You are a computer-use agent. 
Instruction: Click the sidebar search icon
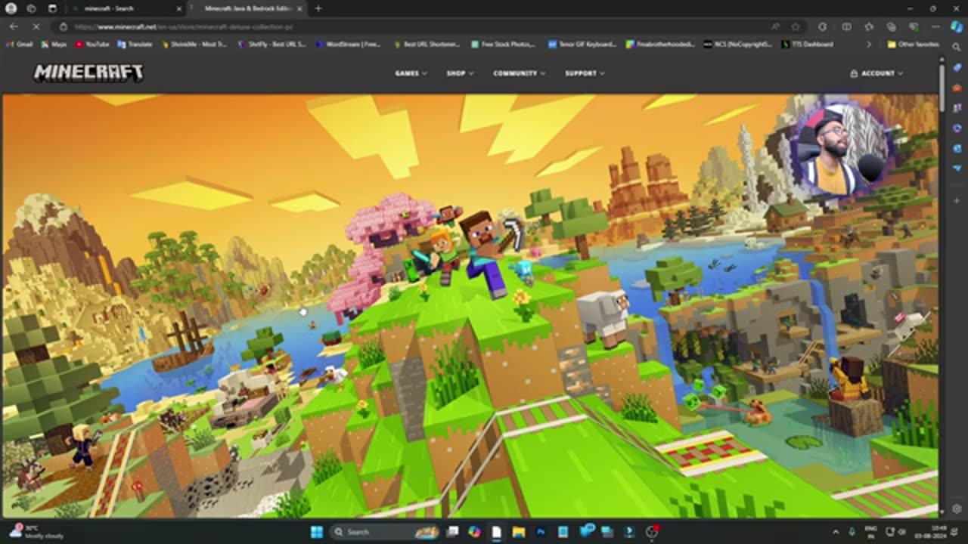click(x=957, y=48)
